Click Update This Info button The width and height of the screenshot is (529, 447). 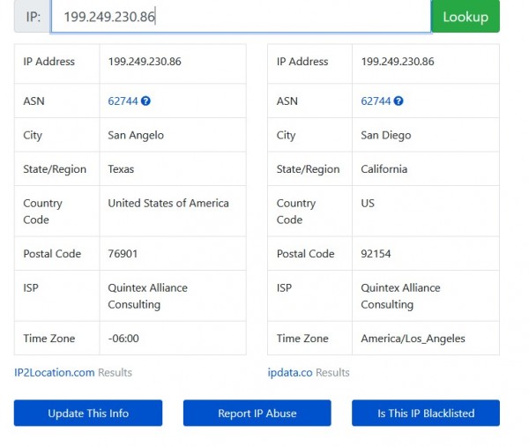(x=88, y=413)
